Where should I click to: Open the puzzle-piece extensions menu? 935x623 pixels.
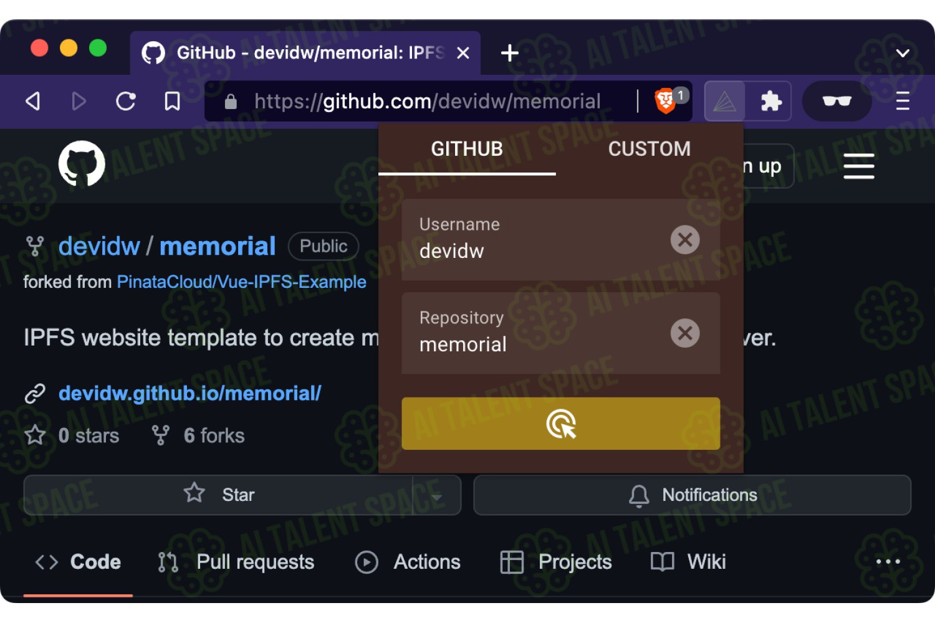coord(770,101)
